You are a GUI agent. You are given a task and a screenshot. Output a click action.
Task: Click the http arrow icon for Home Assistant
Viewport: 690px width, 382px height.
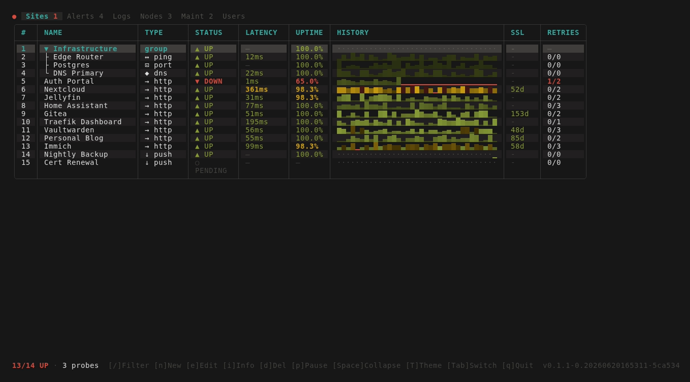click(x=147, y=105)
